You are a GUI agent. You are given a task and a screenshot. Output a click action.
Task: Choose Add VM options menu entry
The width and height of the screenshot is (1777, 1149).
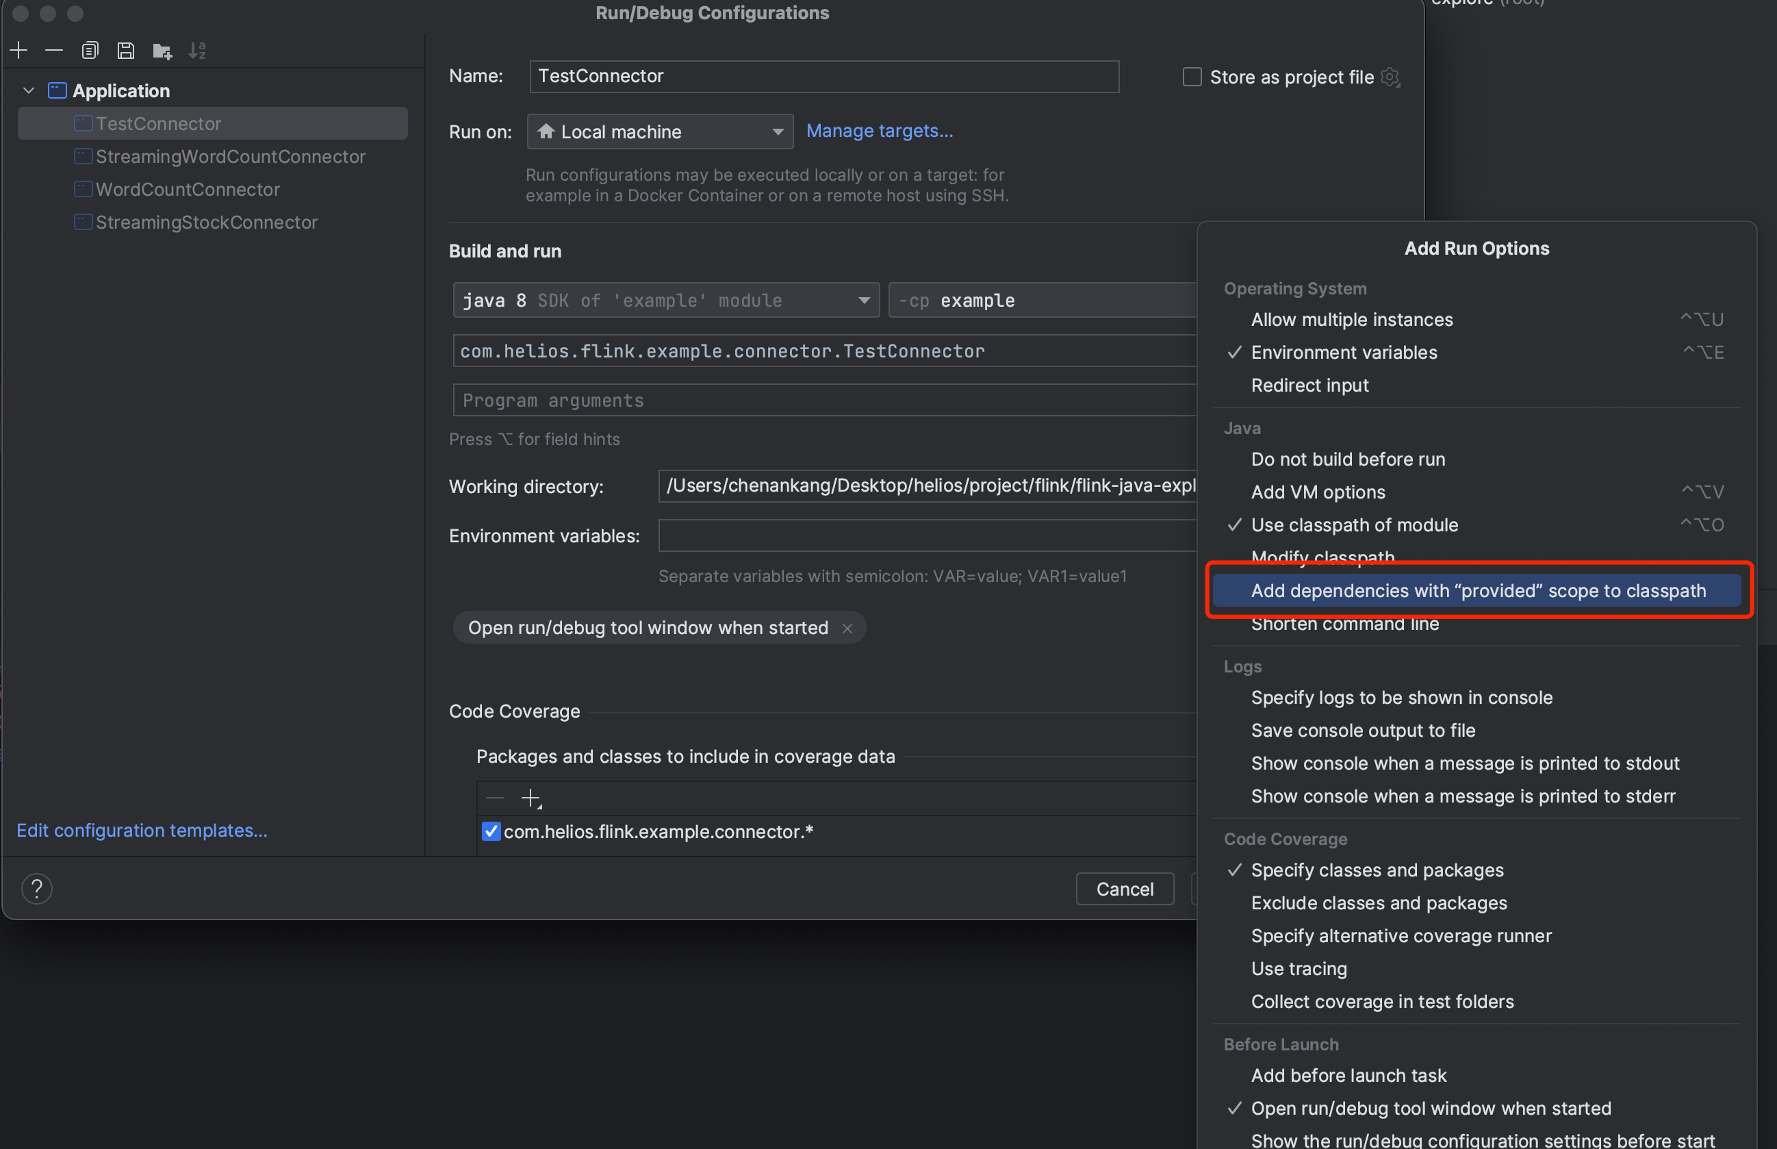[x=1318, y=492]
